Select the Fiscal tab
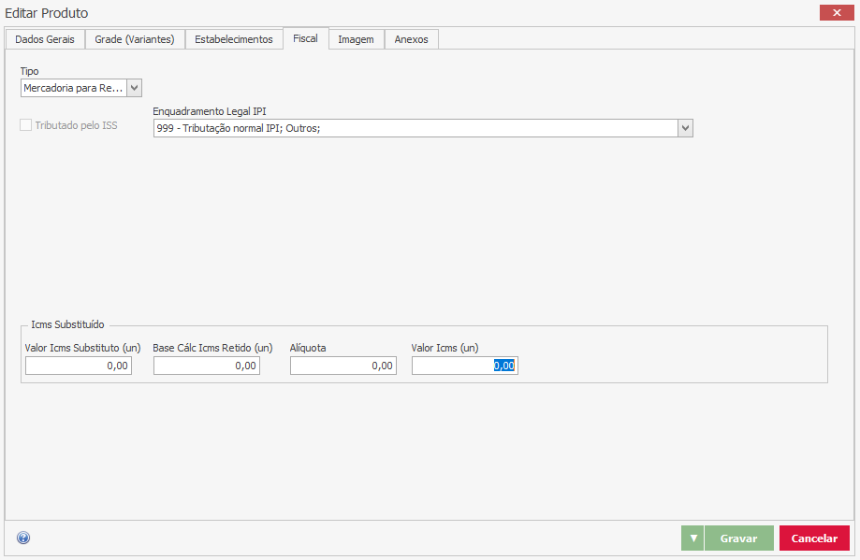The width and height of the screenshot is (860, 560). pyautogui.click(x=305, y=38)
